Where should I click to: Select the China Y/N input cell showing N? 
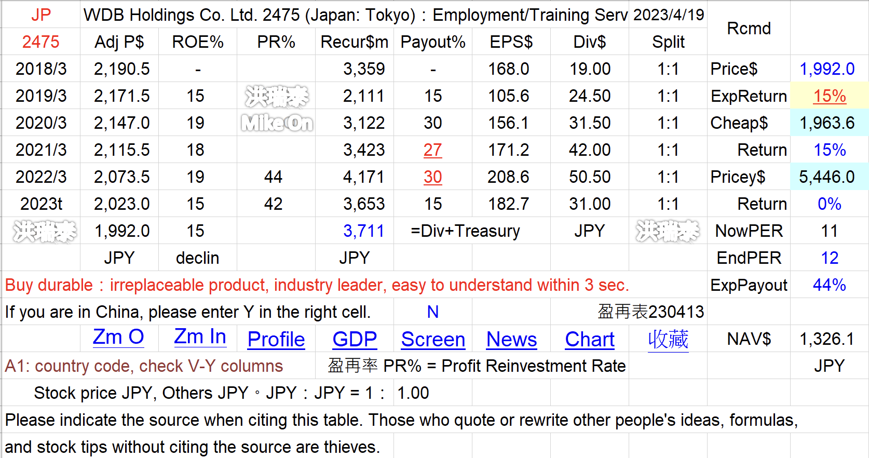[x=433, y=312]
